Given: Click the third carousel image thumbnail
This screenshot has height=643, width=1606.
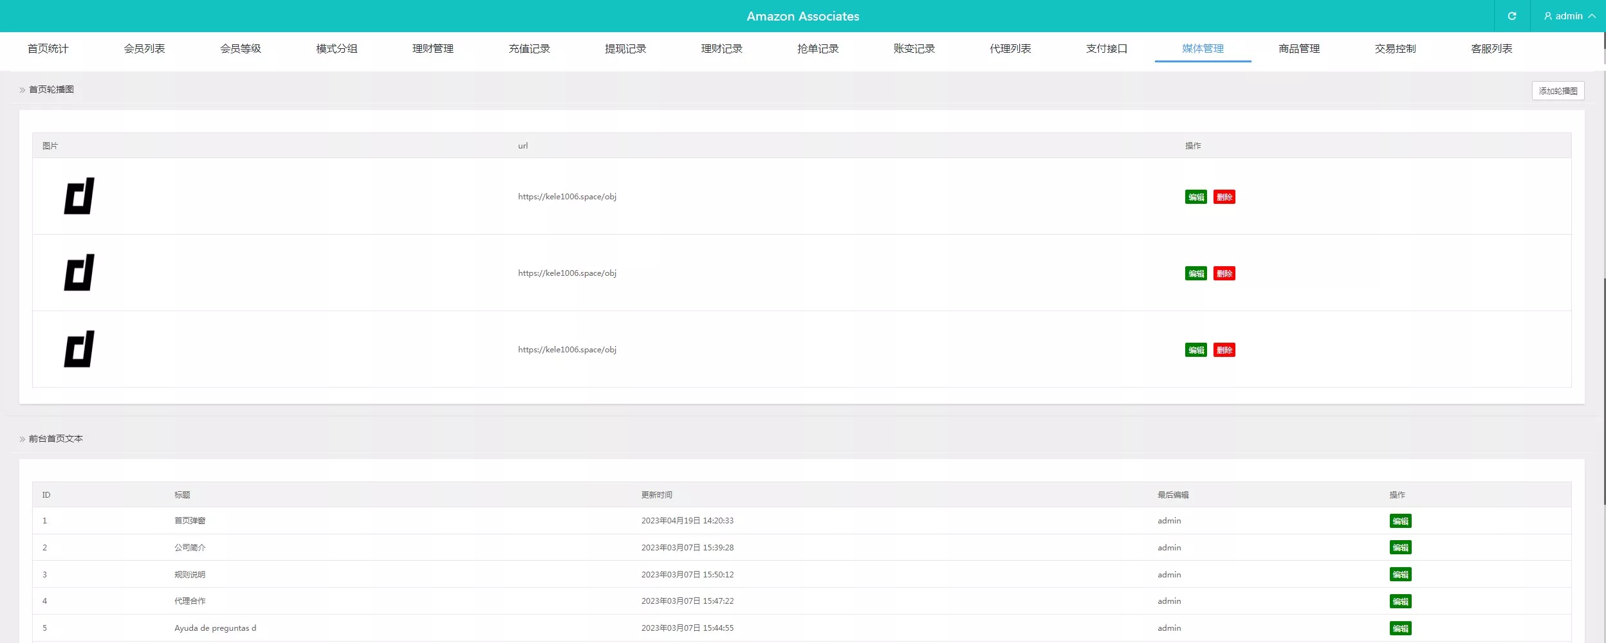Looking at the screenshot, I should click(79, 349).
